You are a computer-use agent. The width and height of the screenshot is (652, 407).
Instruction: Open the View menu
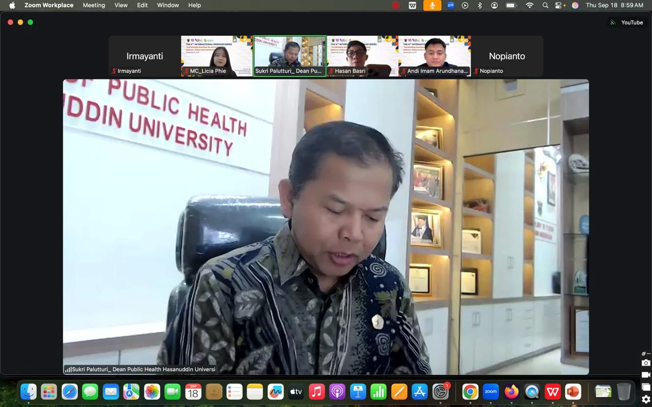[121, 5]
